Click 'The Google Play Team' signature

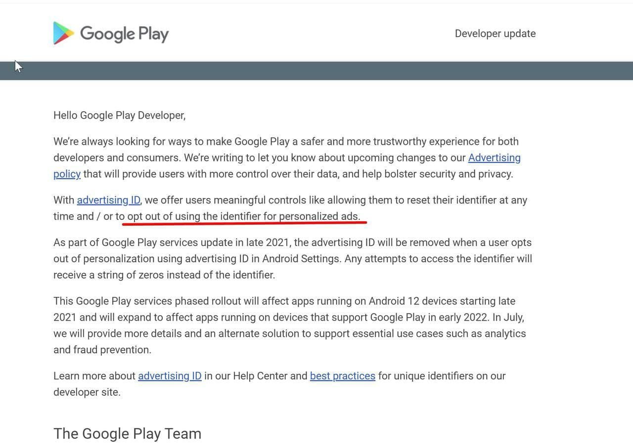point(127,434)
